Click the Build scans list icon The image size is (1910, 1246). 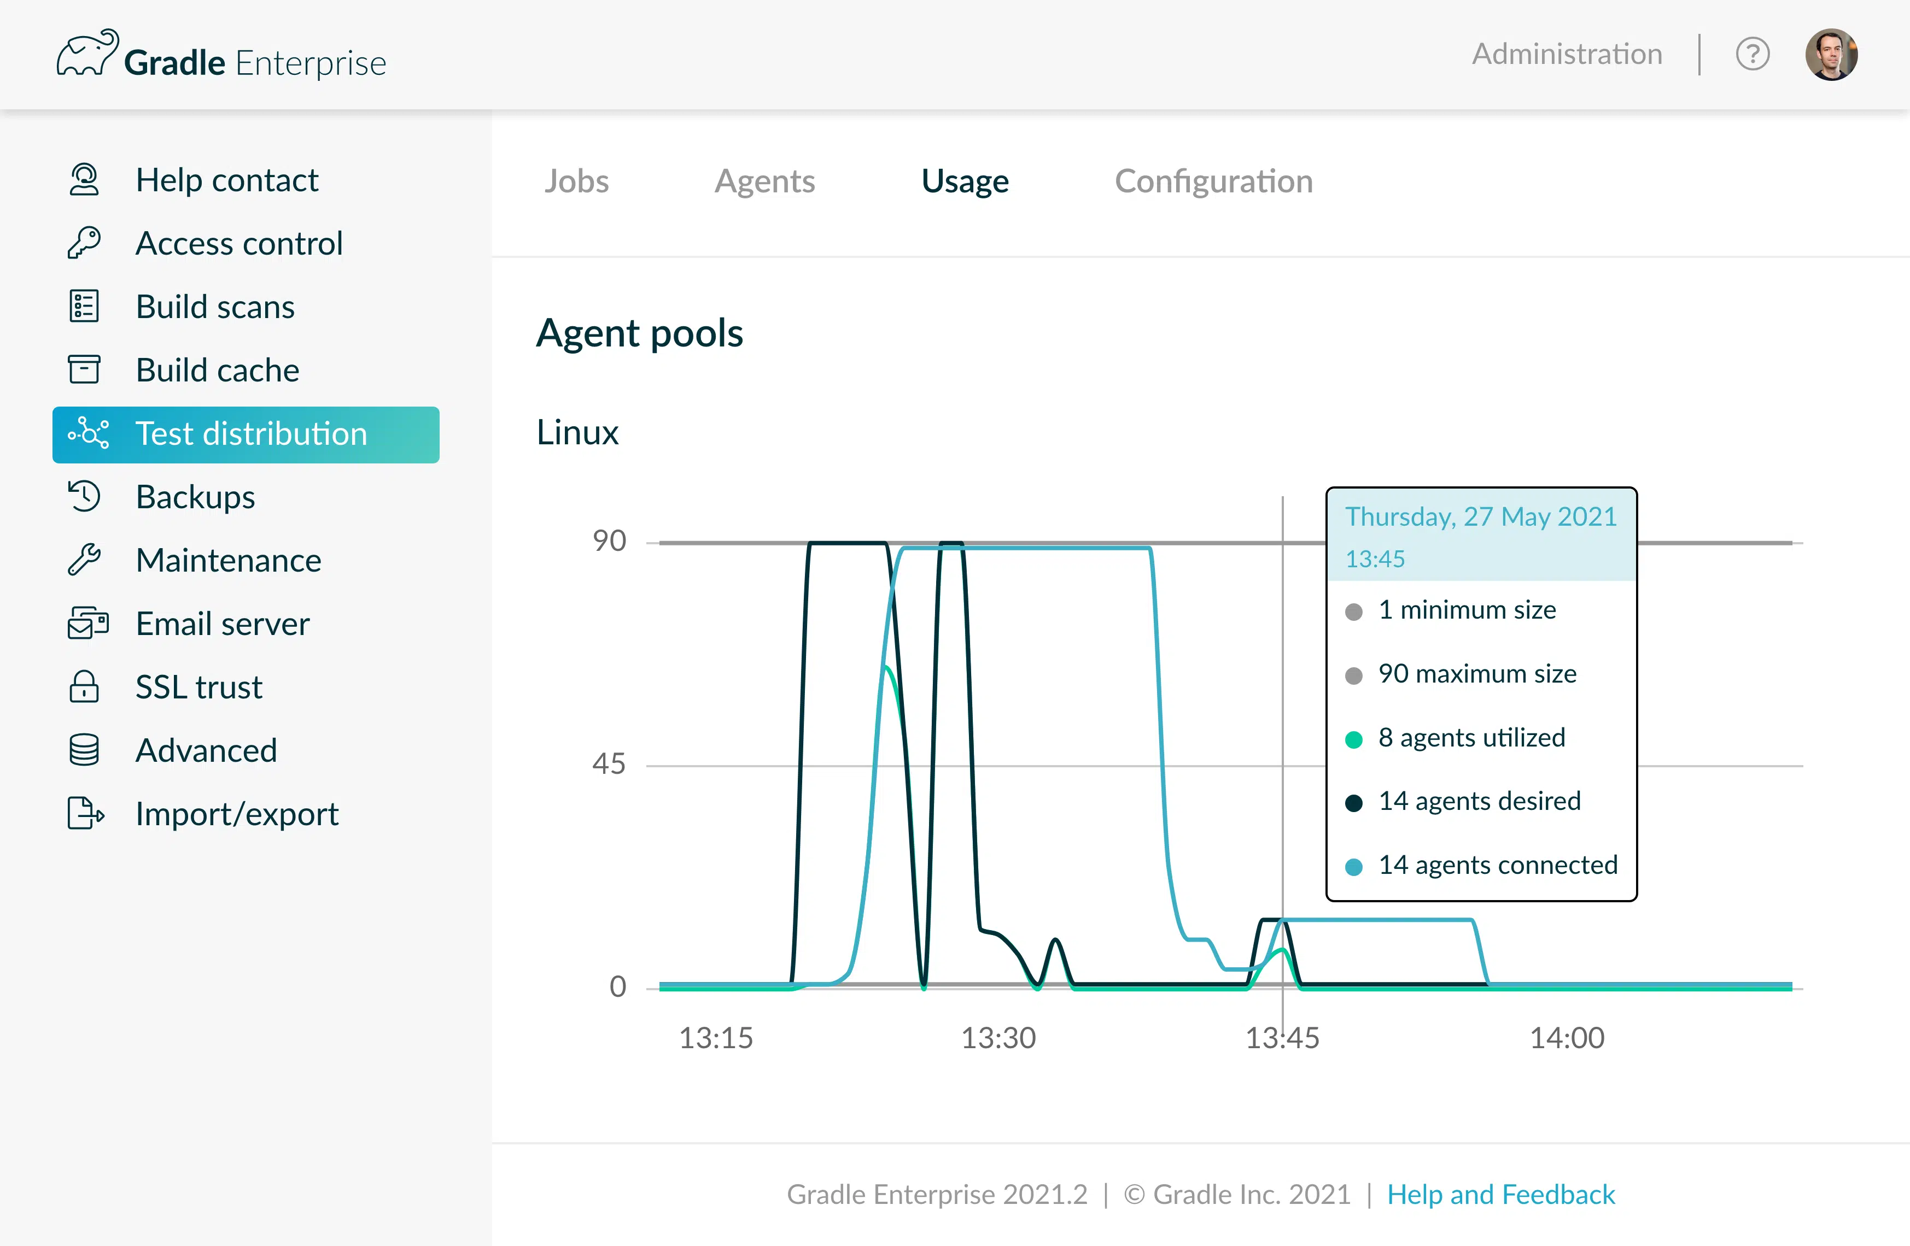point(84,306)
